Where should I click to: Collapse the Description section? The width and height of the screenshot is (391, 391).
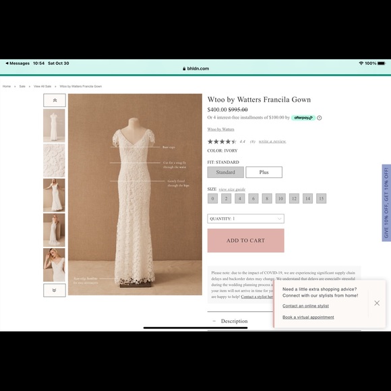[214, 321]
